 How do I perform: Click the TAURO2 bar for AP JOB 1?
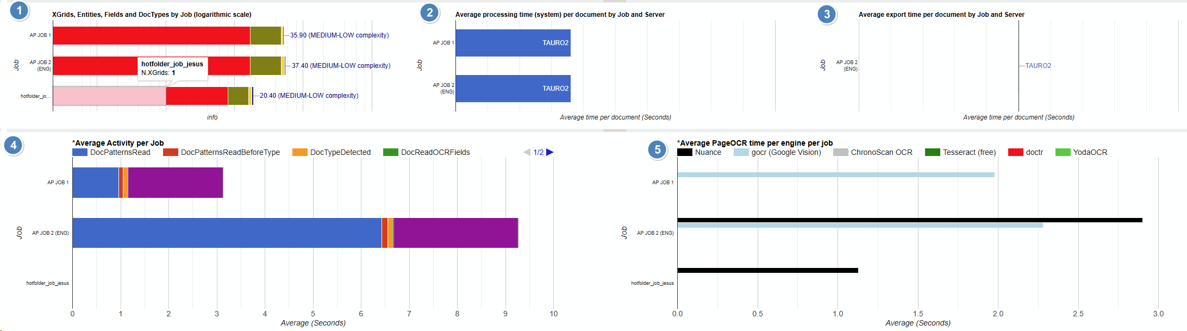(x=513, y=43)
